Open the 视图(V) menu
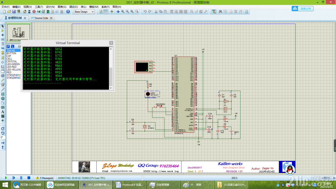Viewport: 336px width, 189px height. click(x=28, y=7)
